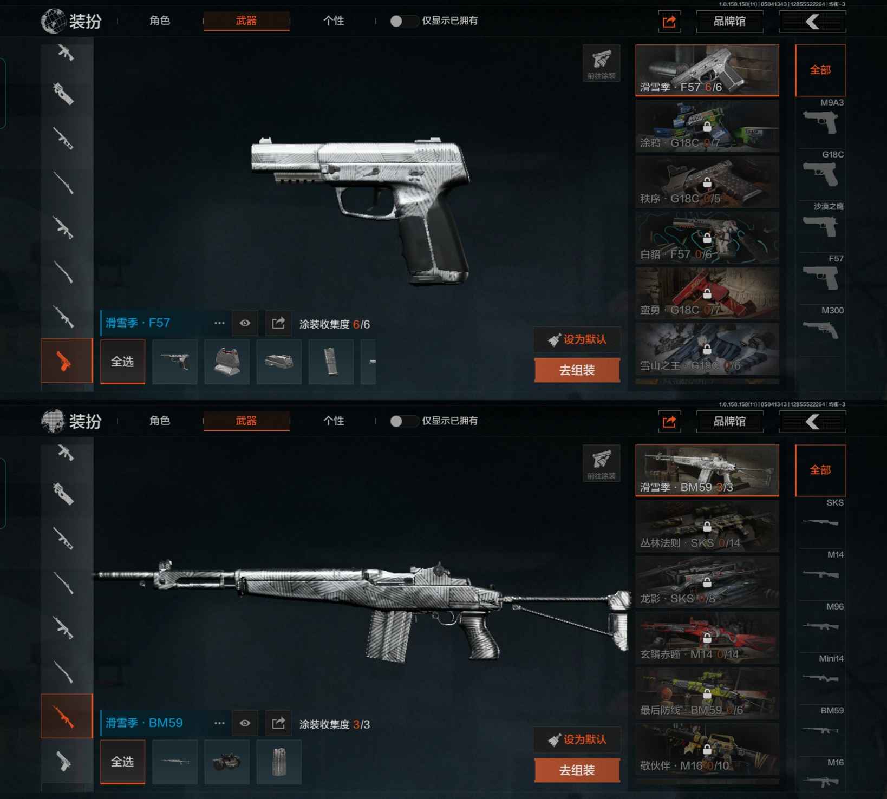Toggle the eye icon beside 滑雪季·F57
Screen dimensions: 887x799
click(245, 323)
